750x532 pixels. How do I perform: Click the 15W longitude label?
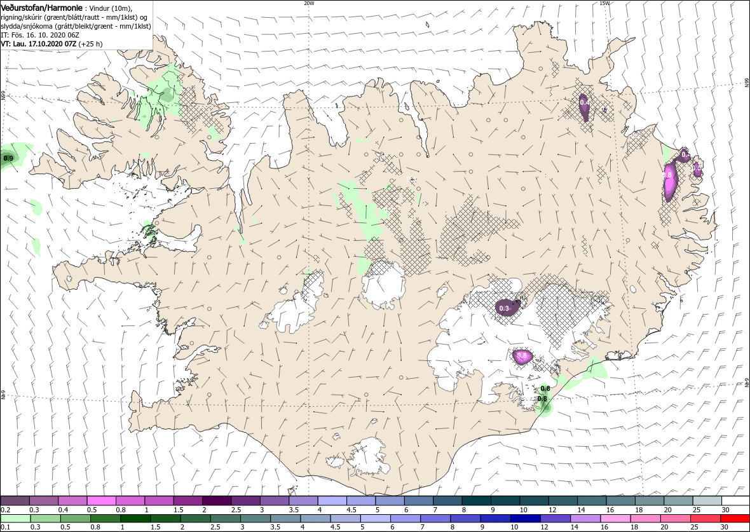pos(604,3)
